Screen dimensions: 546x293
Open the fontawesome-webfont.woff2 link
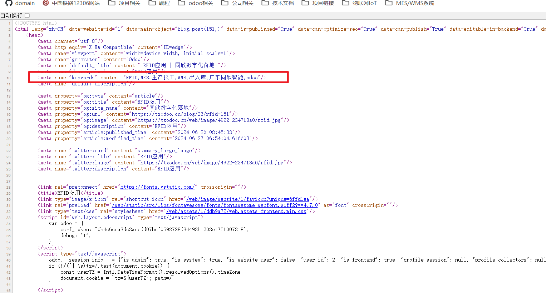pyautogui.click(x=215, y=205)
